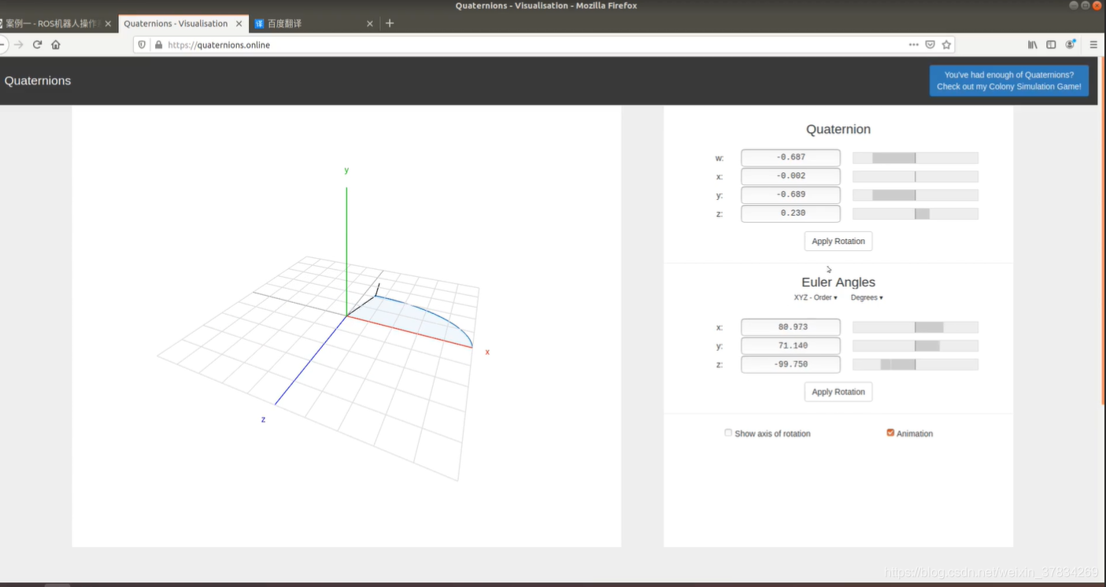Disable the Animation checkbox
1106x587 pixels.
[x=890, y=433]
